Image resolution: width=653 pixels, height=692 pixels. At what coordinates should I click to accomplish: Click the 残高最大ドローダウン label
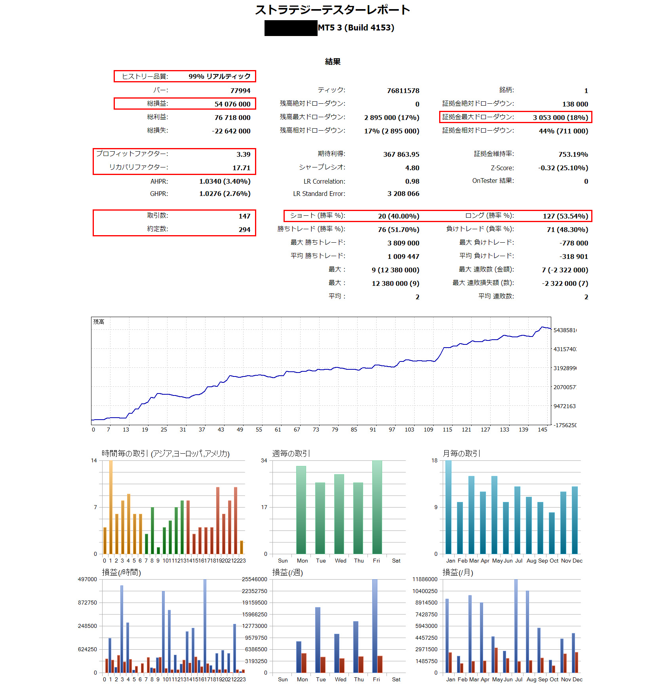coord(312,117)
